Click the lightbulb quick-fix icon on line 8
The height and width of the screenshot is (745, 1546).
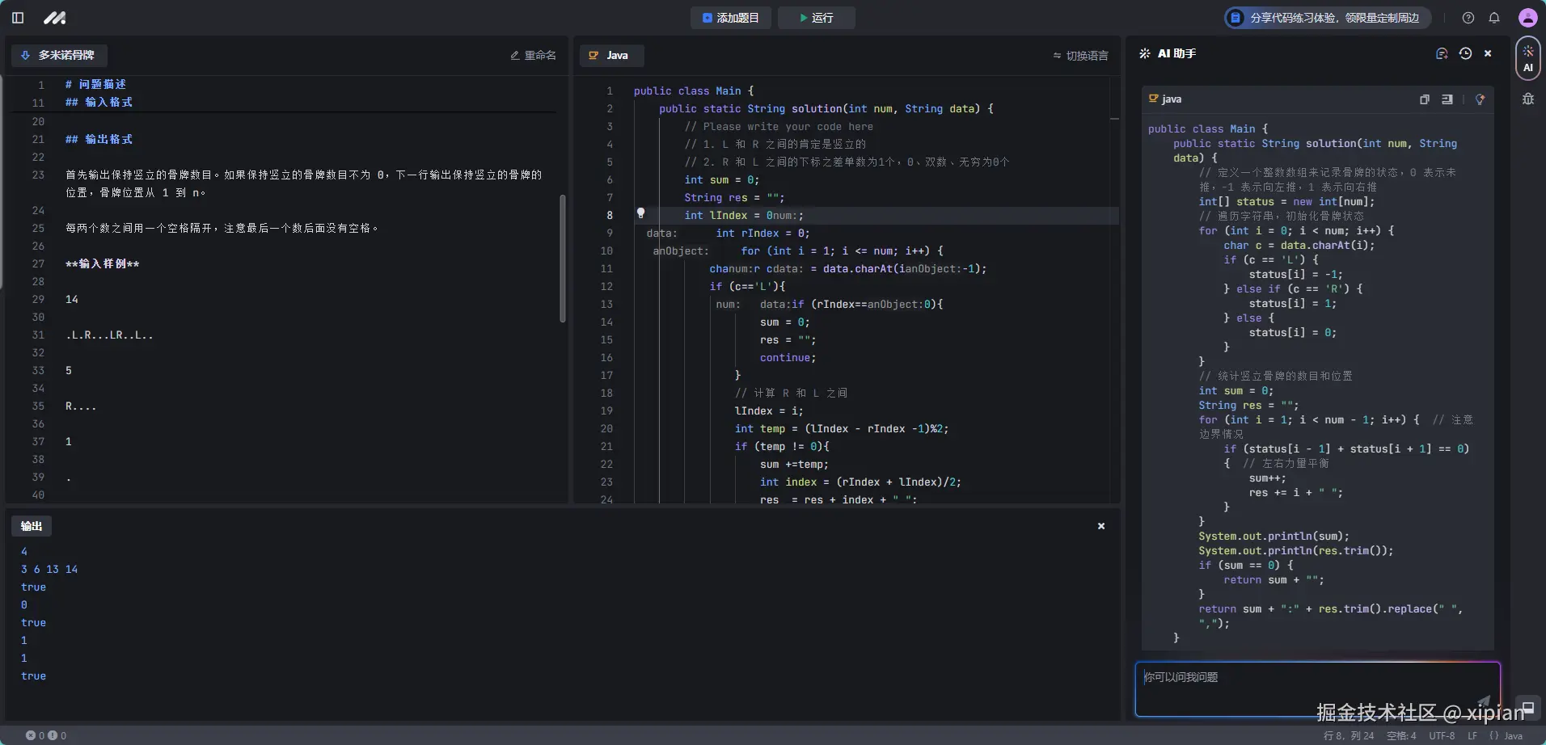(x=640, y=213)
